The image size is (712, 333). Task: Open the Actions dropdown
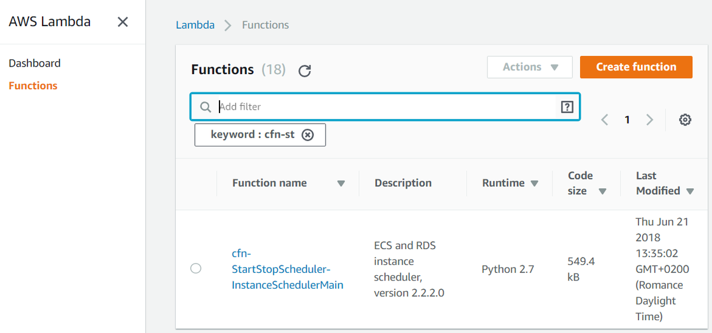coord(530,67)
